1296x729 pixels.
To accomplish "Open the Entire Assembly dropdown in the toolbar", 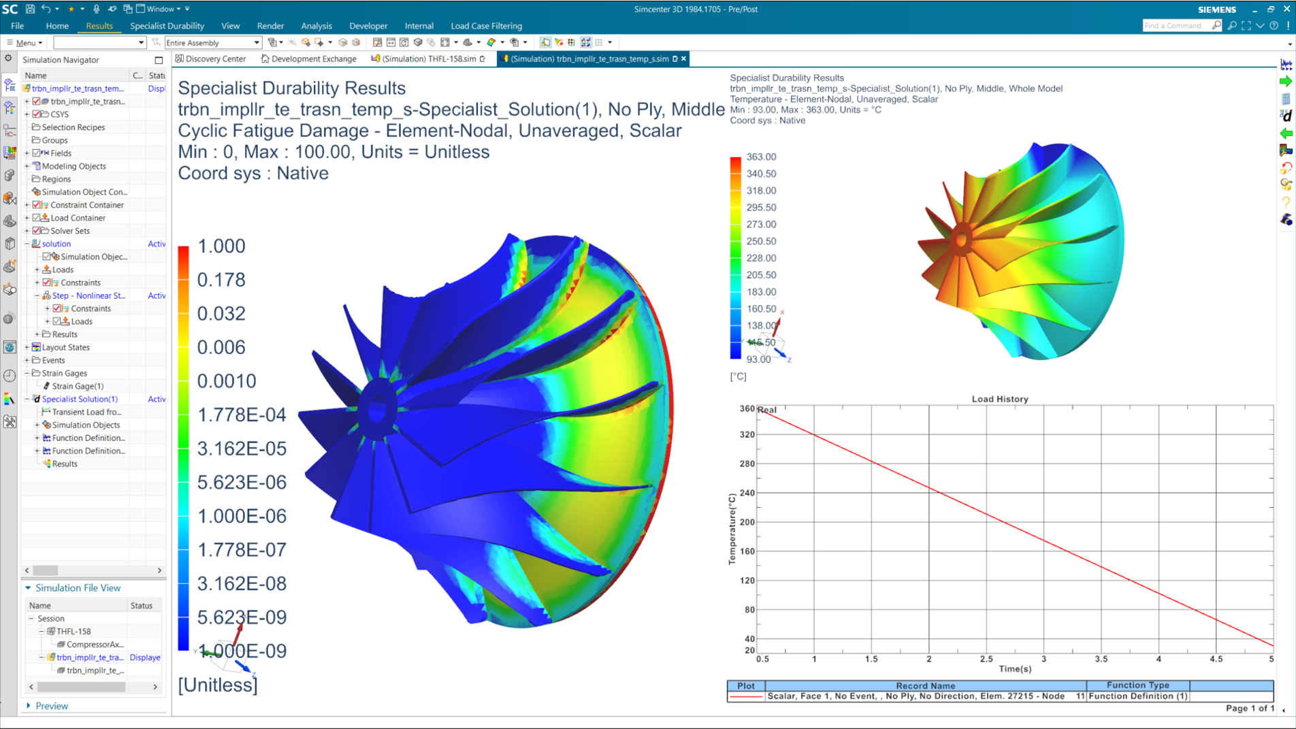I will [255, 42].
